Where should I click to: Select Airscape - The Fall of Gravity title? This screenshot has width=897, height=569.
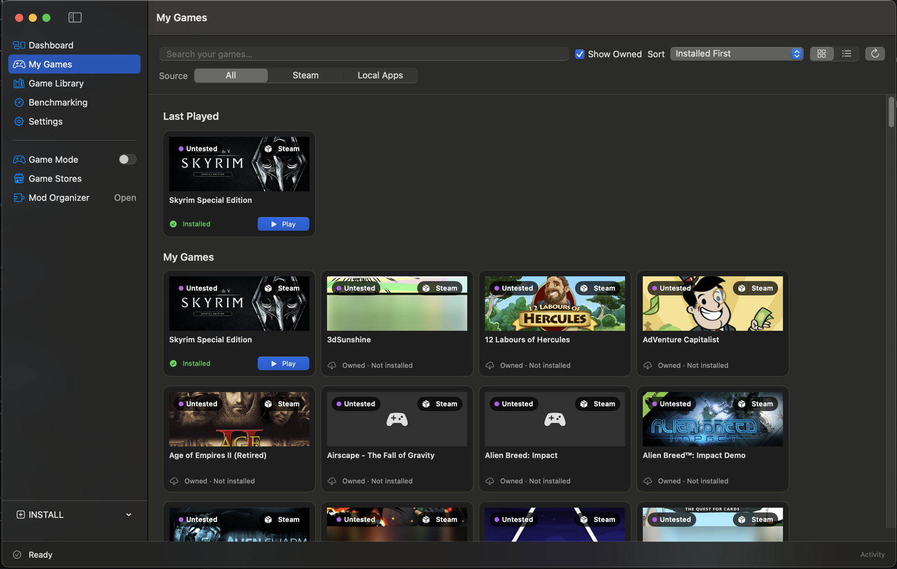click(381, 455)
